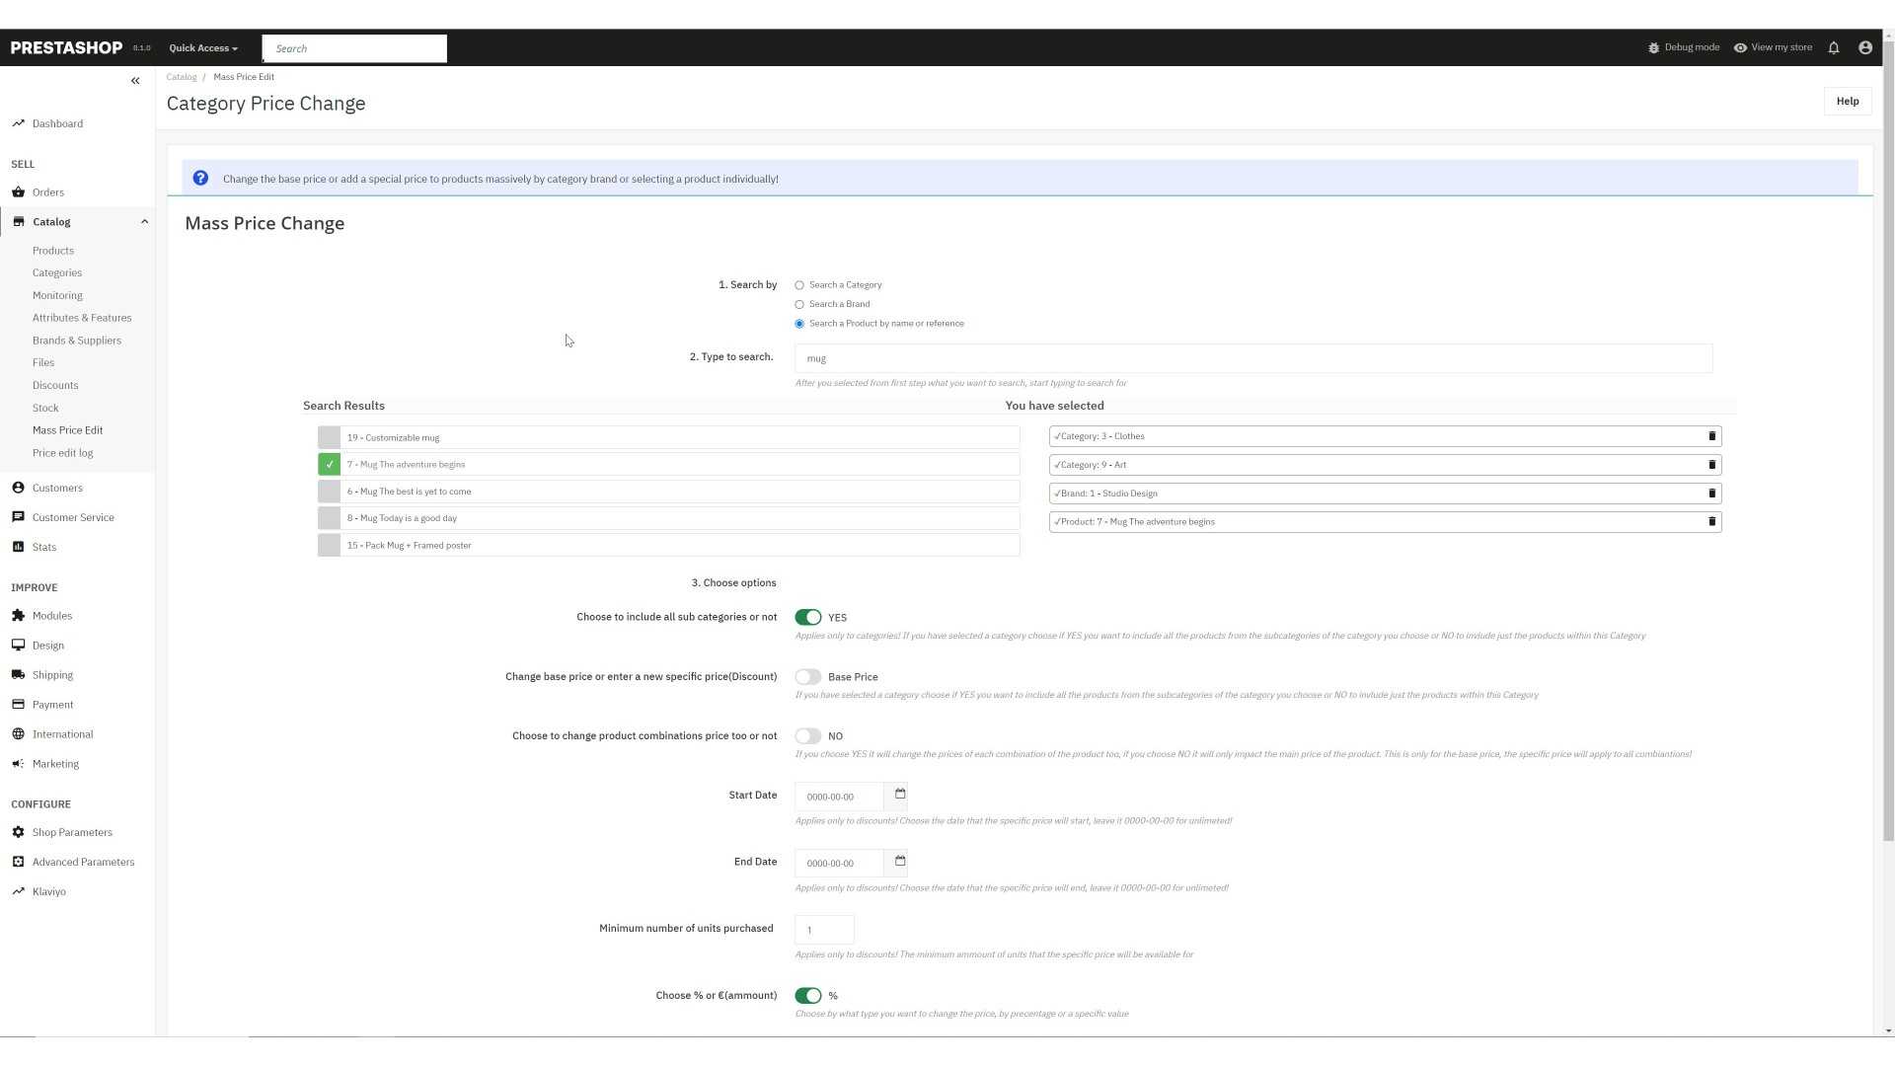Toggle include all sub categories switch

[x=807, y=618]
